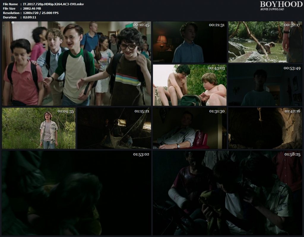This screenshot has width=304, height=237.
Task: Click the Resolution label field
Action: click(10, 13)
